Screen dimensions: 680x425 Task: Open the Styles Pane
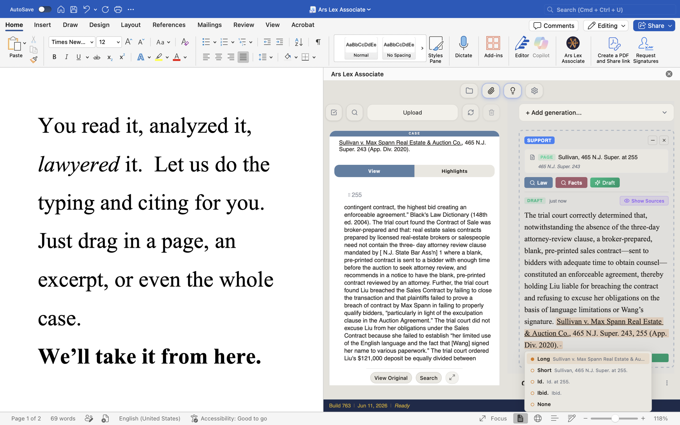point(435,50)
